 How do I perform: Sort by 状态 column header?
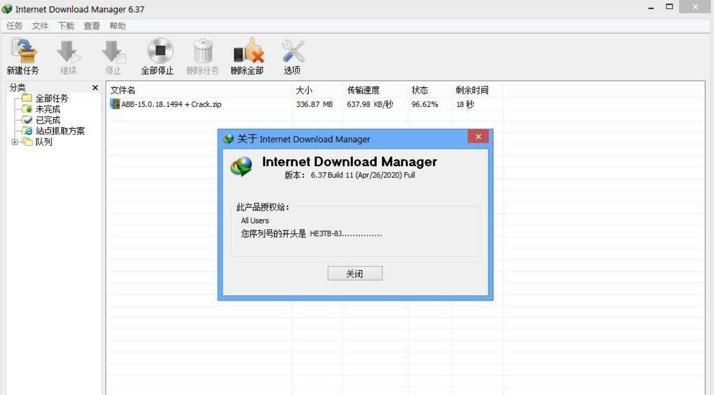(x=430, y=90)
